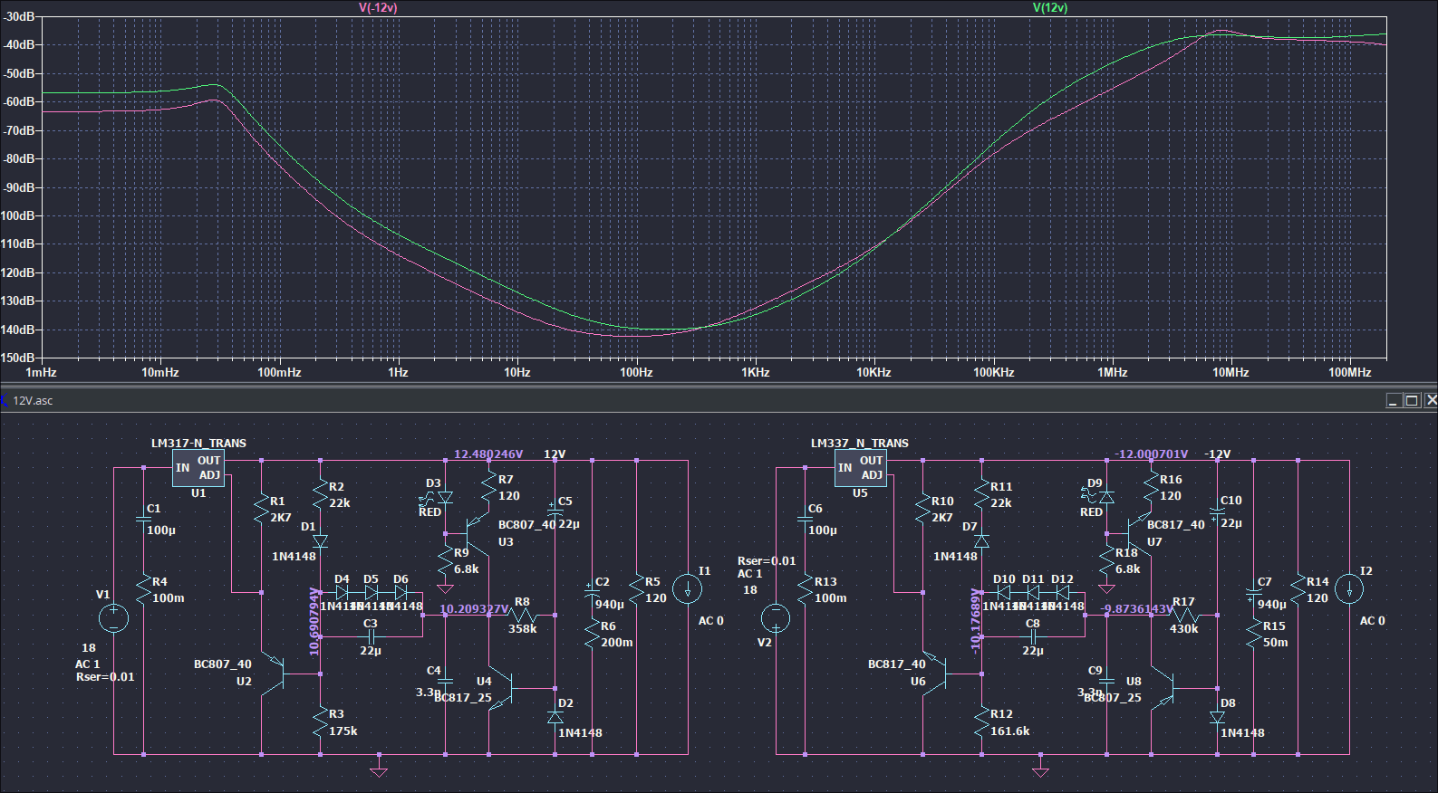Screen dimensions: 1438x793
Task: Select voltage source V2 symbol
Action: [776, 618]
